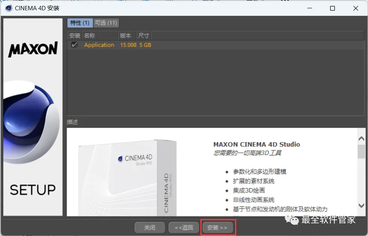Viewport: 368px width, 236px height.
Task: Click the Cinema 4D title bar icon
Action: 9,8
